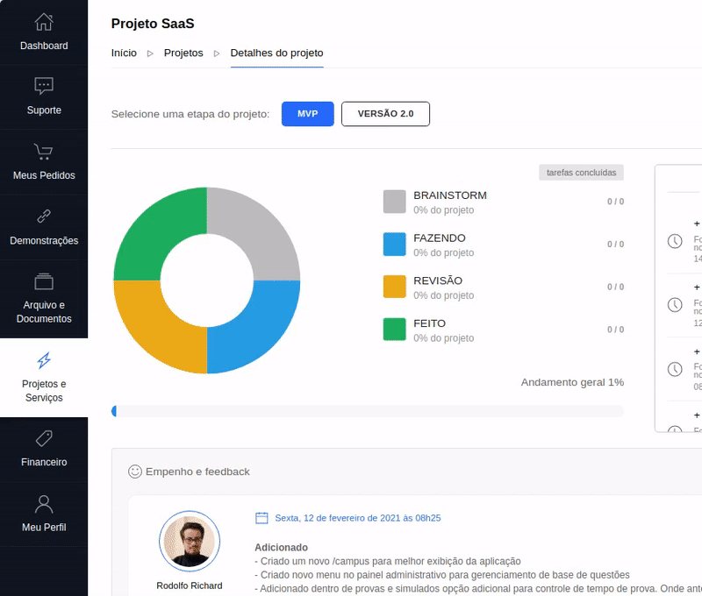Viewport: 702px width, 596px height.
Task: Click the Demonstrações link chain icon
Action: 44,216
